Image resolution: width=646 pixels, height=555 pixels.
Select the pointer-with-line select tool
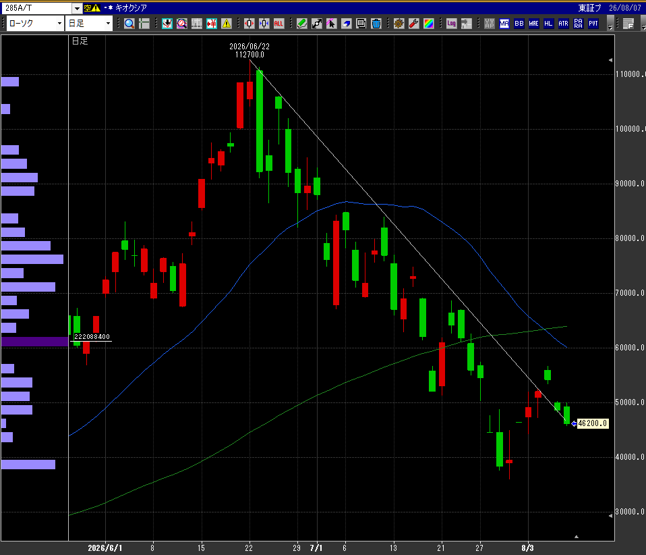[332, 24]
